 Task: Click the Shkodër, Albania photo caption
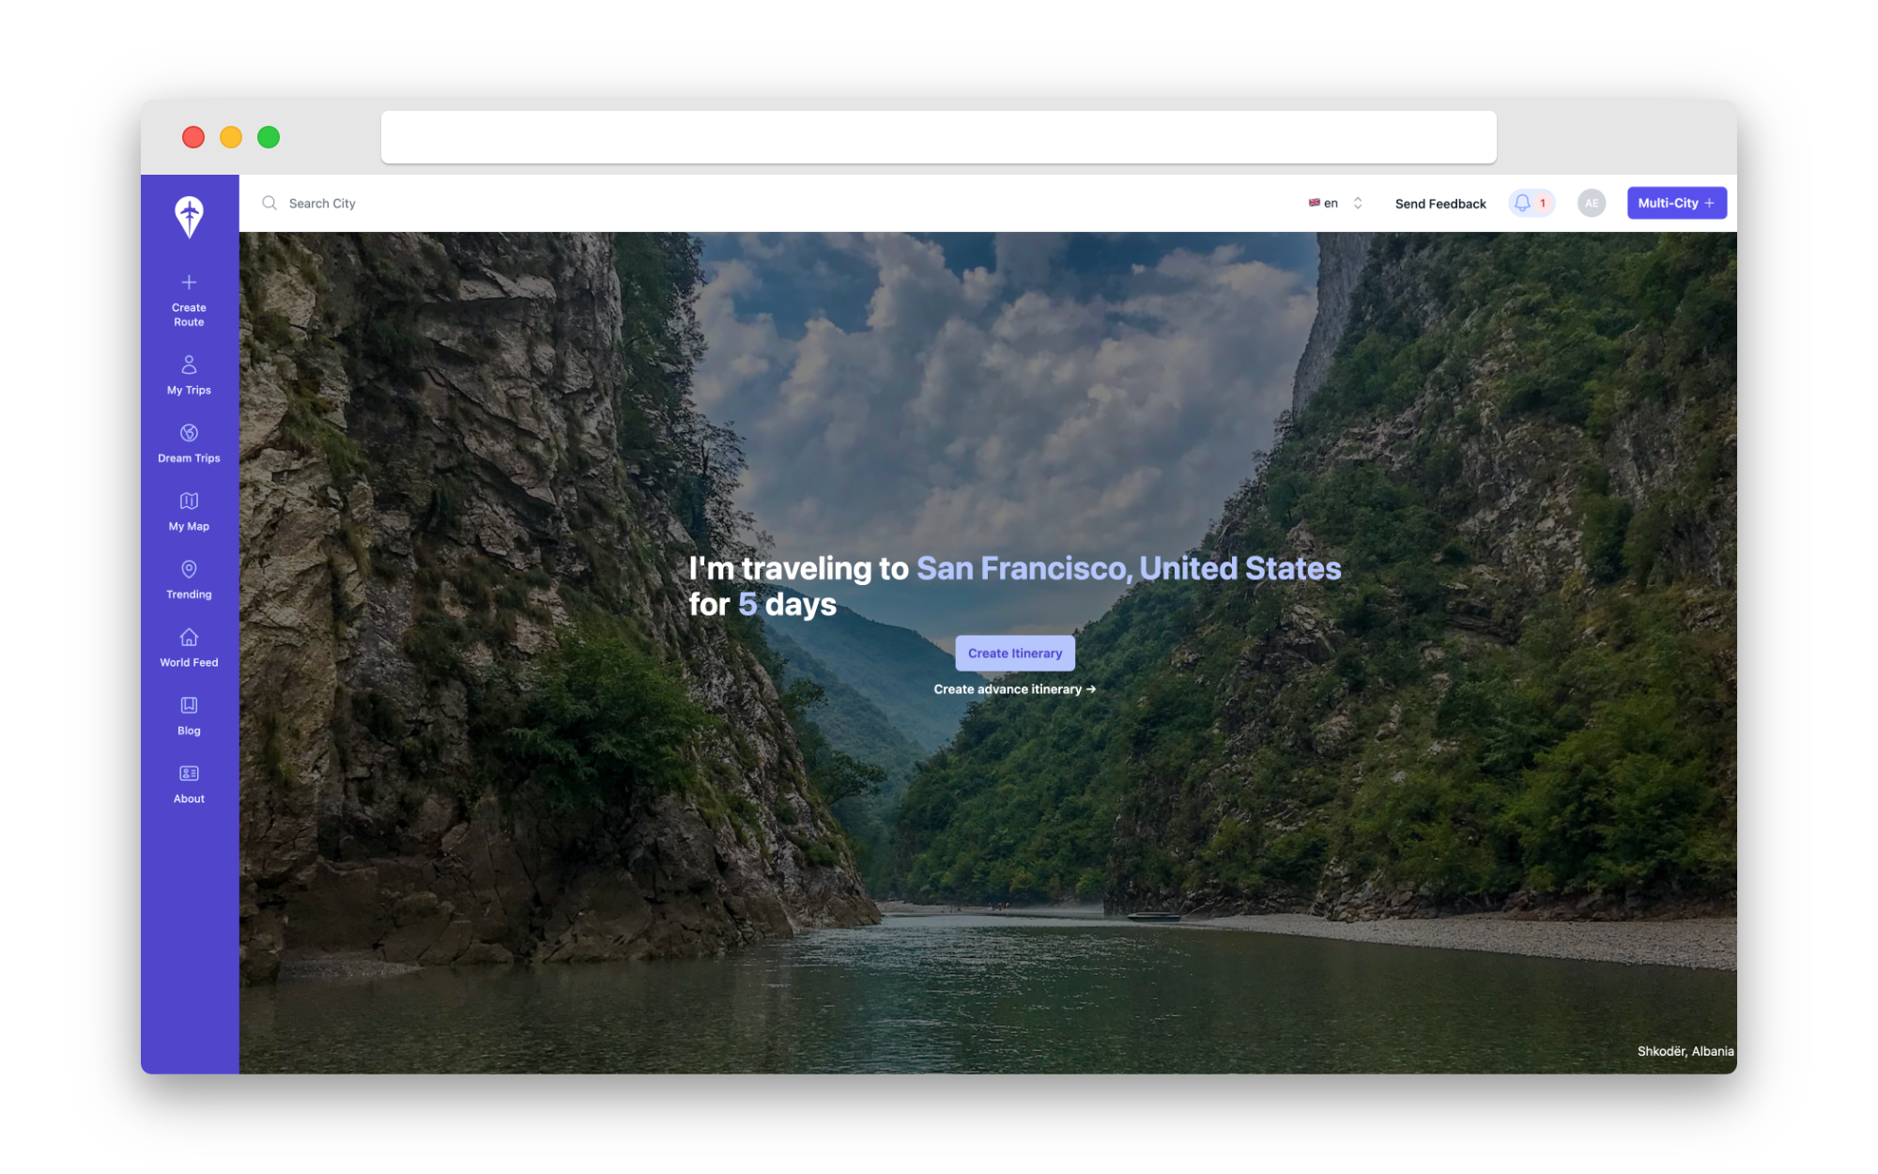[1686, 1051]
